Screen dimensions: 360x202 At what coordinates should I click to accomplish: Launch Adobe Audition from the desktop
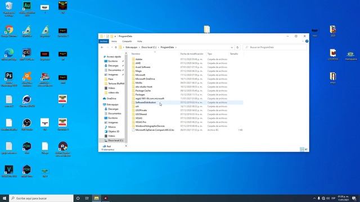pyautogui.click(x=27, y=9)
